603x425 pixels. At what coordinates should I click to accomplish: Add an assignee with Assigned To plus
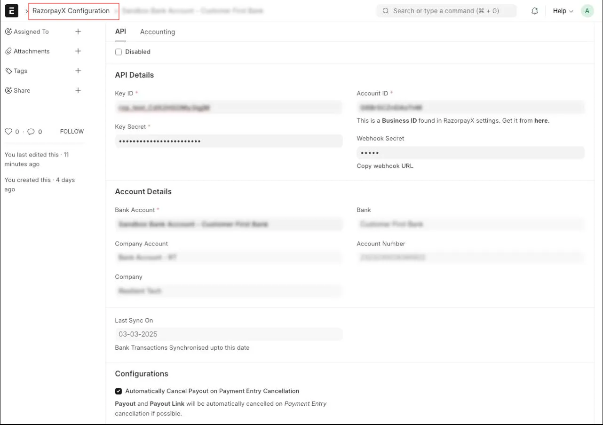click(78, 31)
